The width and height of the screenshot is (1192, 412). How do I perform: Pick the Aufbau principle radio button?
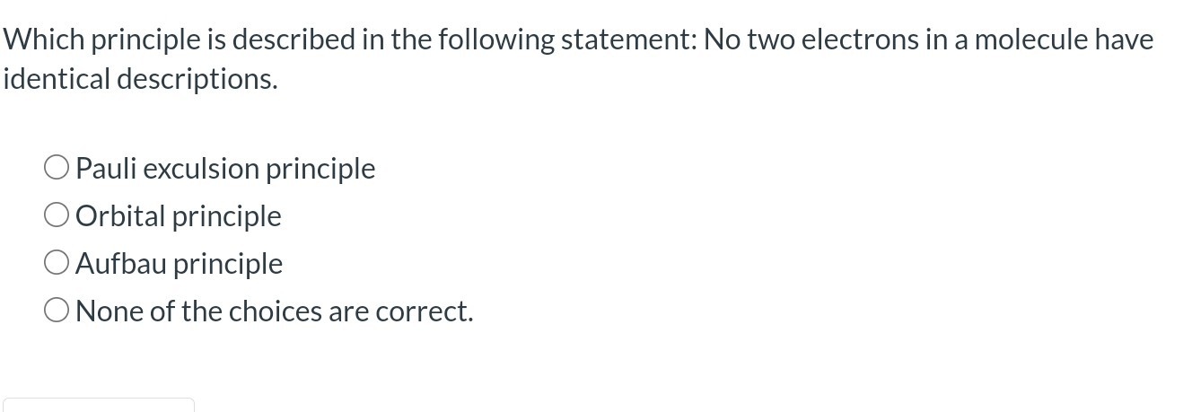coord(57,262)
